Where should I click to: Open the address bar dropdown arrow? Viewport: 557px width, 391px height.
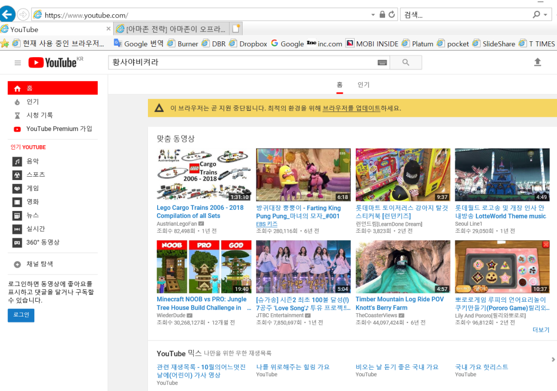373,15
